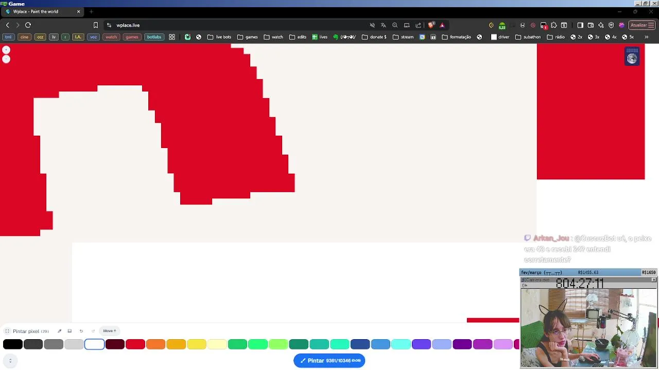Open Brave Shields lion icon
The image size is (659, 370).
[431, 25]
